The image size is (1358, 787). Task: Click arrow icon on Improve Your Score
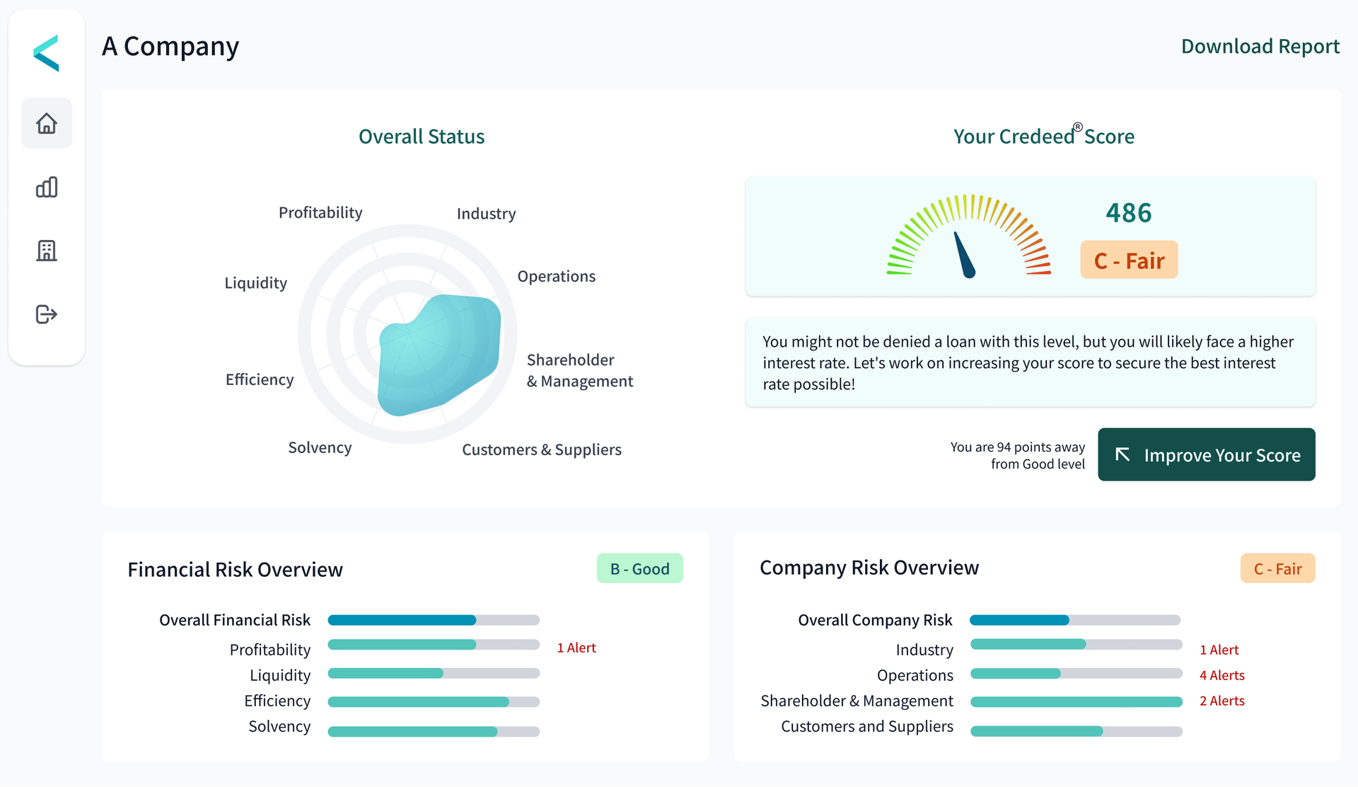(x=1122, y=454)
